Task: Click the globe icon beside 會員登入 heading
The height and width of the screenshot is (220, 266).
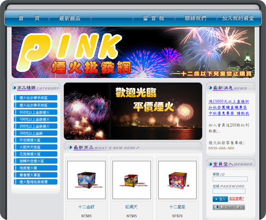Action: [210, 164]
